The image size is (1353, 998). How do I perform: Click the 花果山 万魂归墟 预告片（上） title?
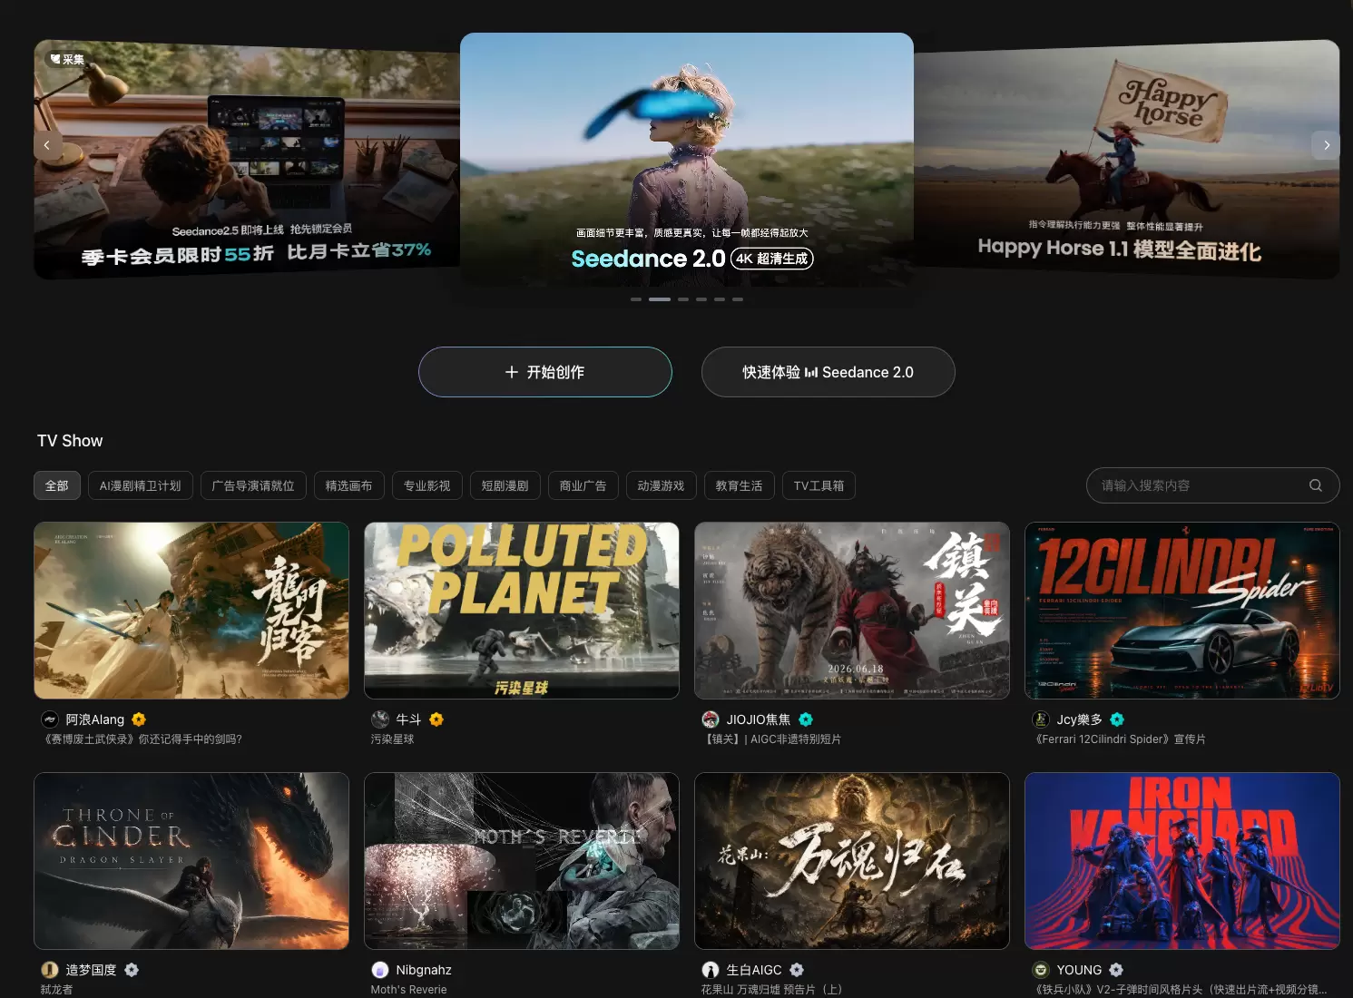771,990
